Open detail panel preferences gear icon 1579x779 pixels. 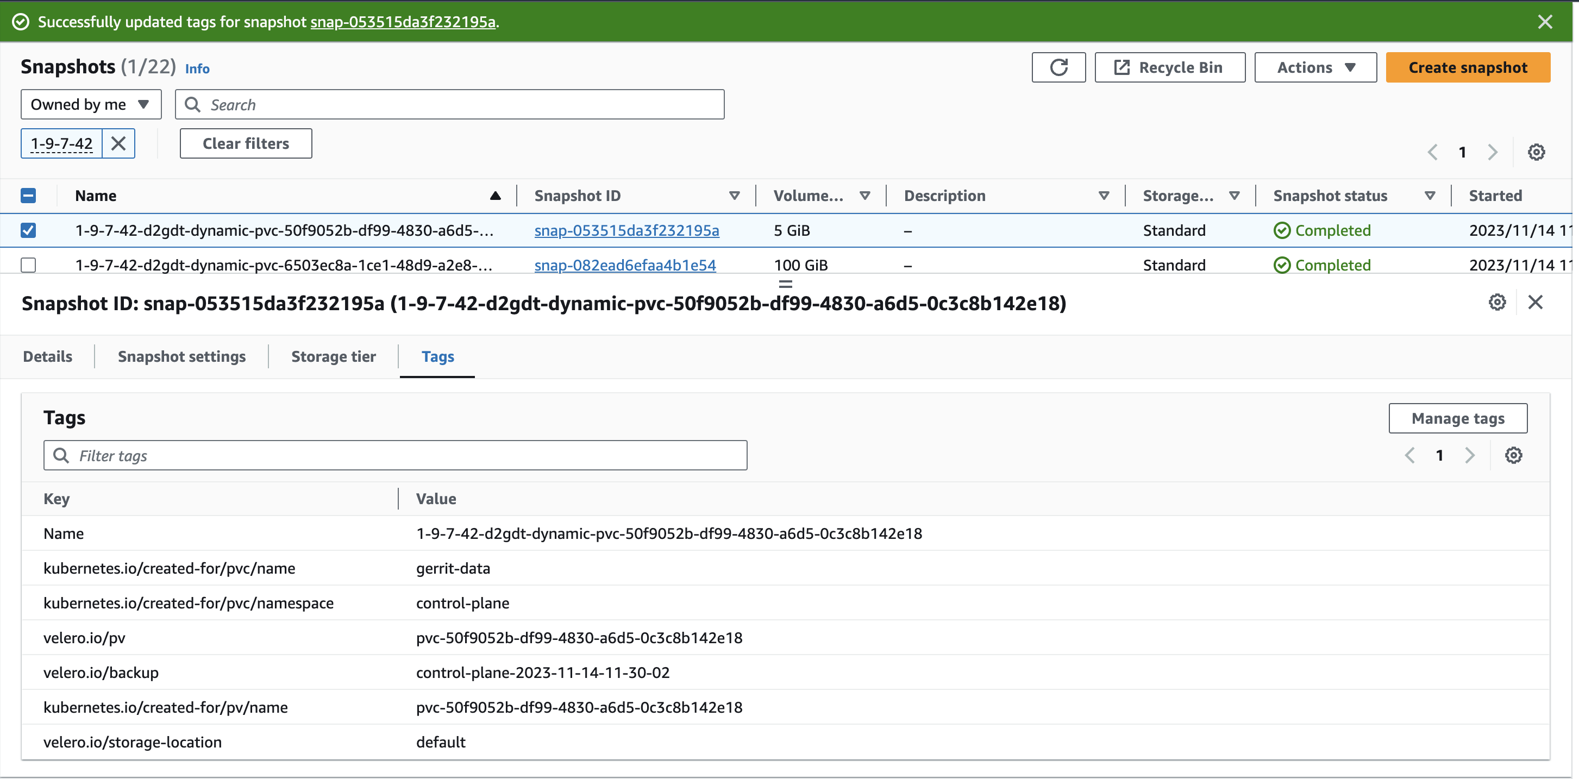click(x=1497, y=302)
